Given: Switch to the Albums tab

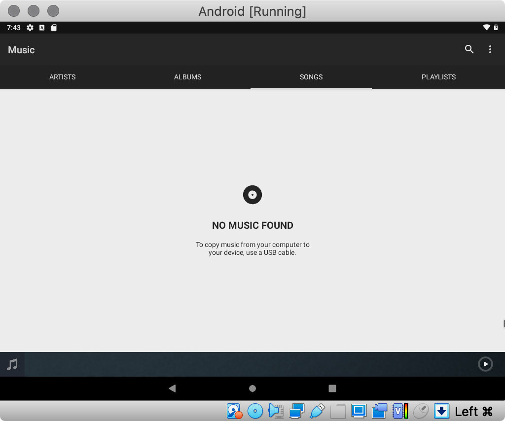Looking at the screenshot, I should pos(187,77).
